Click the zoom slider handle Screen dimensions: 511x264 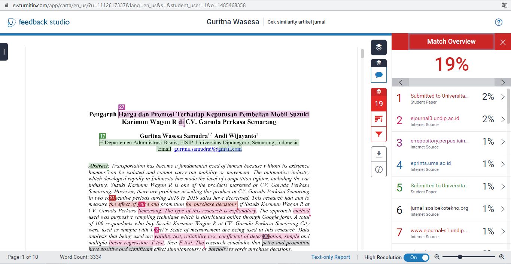[x=460, y=257]
